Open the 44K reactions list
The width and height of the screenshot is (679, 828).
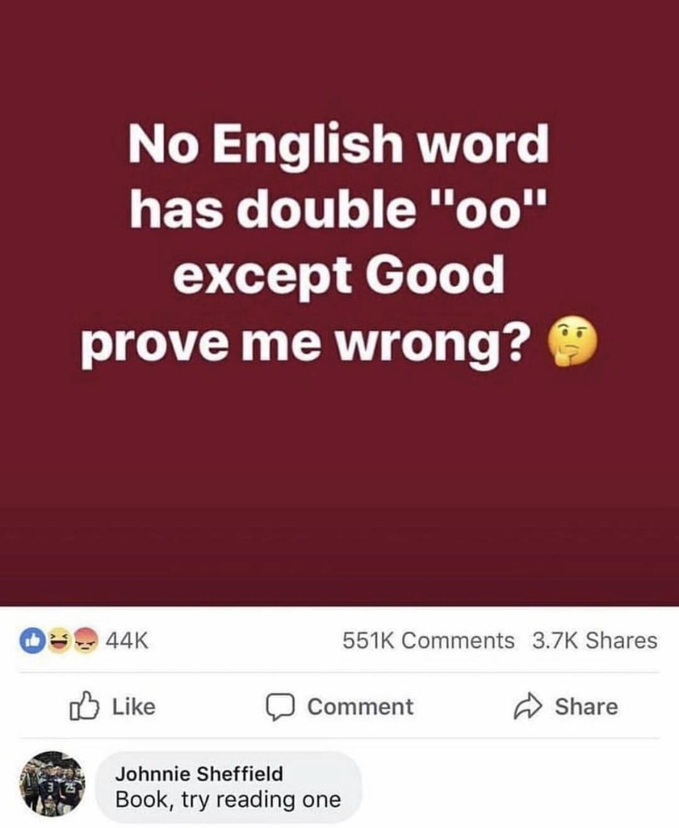(x=126, y=640)
